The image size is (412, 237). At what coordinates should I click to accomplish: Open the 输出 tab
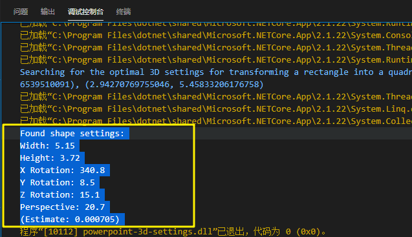coord(48,12)
